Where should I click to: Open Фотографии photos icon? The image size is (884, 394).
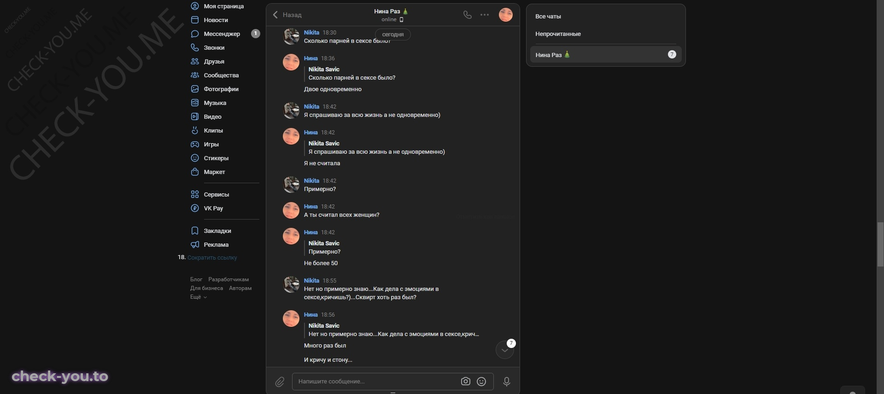tap(195, 89)
